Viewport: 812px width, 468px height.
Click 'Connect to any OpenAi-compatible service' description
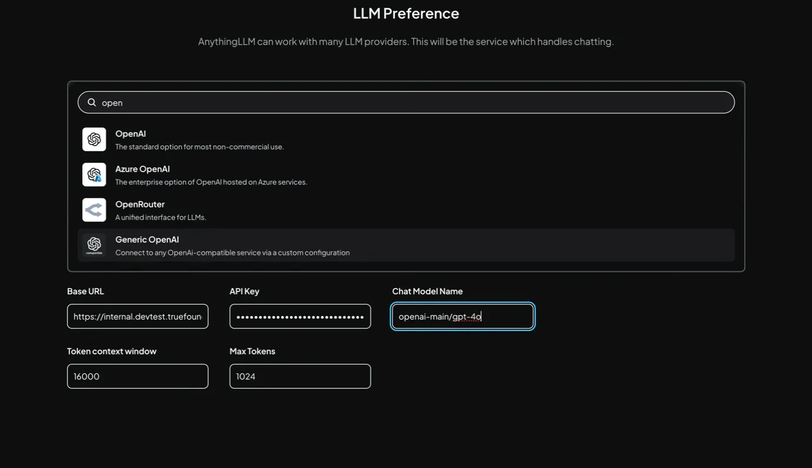tap(233, 253)
